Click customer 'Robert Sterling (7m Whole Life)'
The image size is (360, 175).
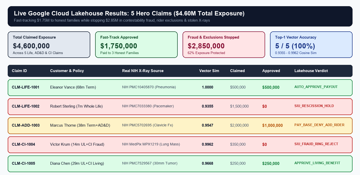[x=76, y=106]
